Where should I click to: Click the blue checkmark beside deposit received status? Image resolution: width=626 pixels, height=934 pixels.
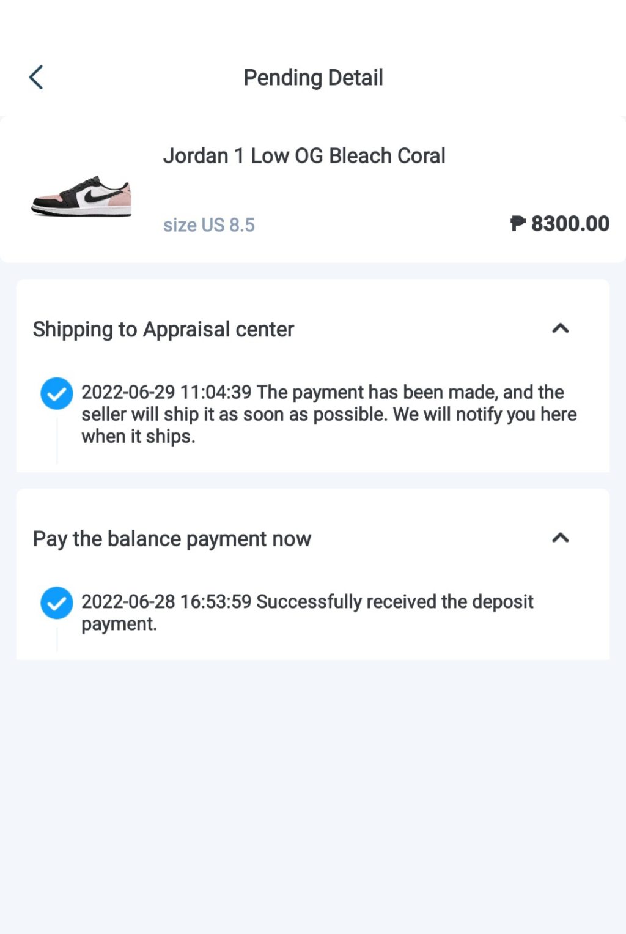click(56, 603)
